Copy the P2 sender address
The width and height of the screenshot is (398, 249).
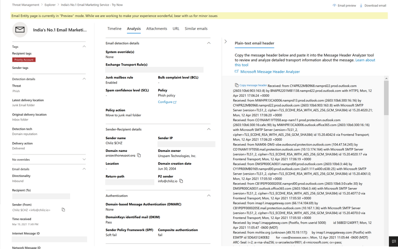click(x=181, y=181)
